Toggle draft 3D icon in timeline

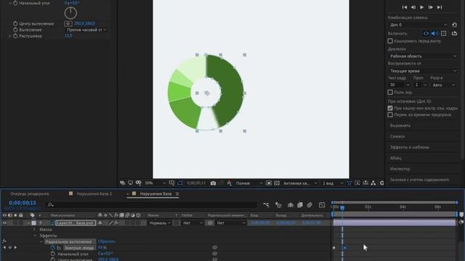[278, 204]
